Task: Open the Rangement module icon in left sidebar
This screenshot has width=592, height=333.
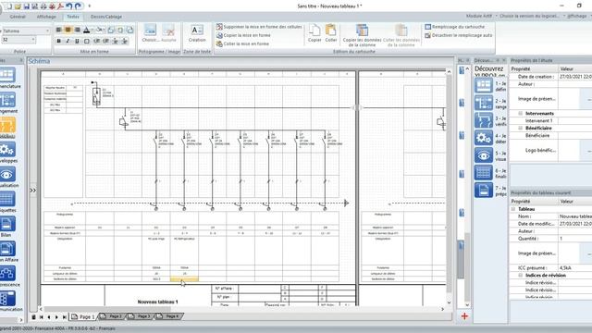Action: pos(7,100)
